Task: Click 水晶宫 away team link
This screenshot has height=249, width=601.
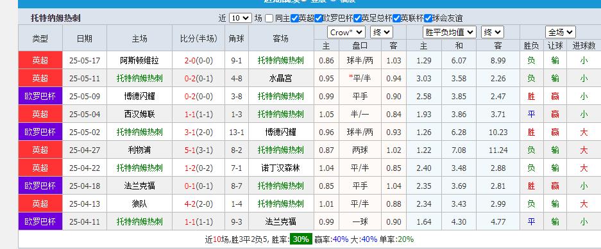Action: [x=281, y=78]
